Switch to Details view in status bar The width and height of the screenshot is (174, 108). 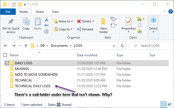(x=164, y=104)
